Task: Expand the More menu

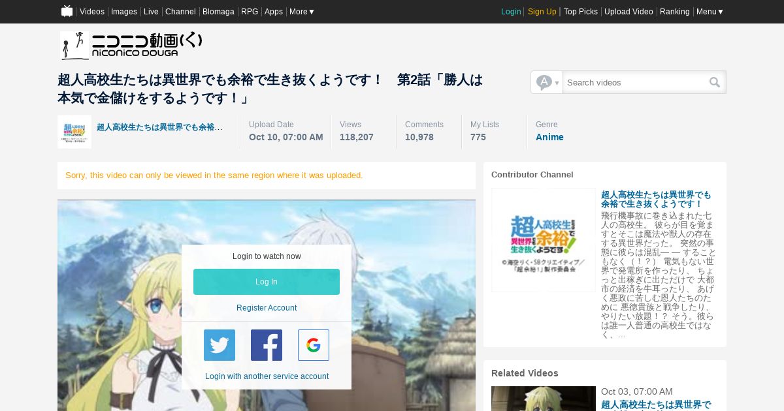Action: click(x=302, y=12)
